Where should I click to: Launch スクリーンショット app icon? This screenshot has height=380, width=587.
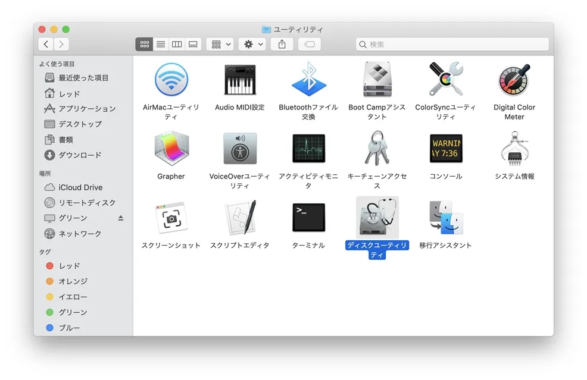(x=171, y=217)
